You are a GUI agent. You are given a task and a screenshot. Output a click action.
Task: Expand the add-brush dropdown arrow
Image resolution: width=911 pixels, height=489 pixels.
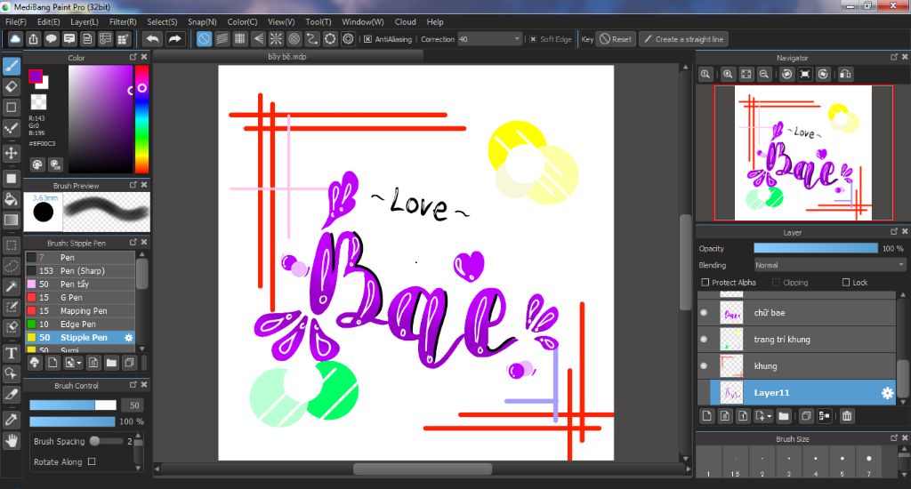point(79,363)
